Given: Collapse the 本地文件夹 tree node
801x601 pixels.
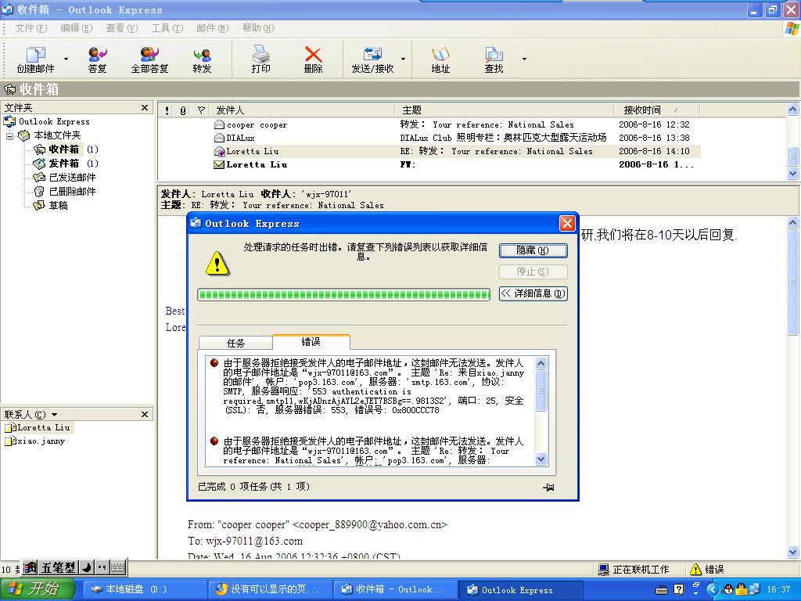Looking at the screenshot, I should click(9, 136).
